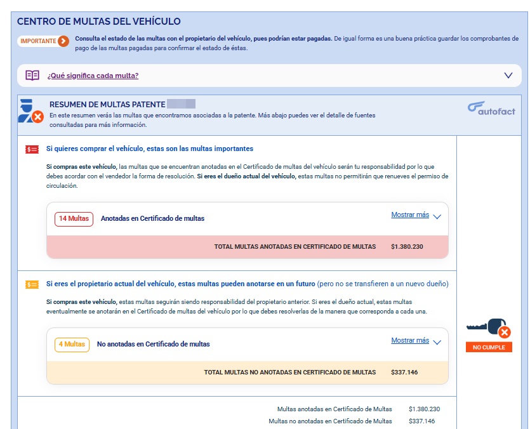Click the car key rejected icon
This screenshot has width=530, height=429.
[488, 329]
